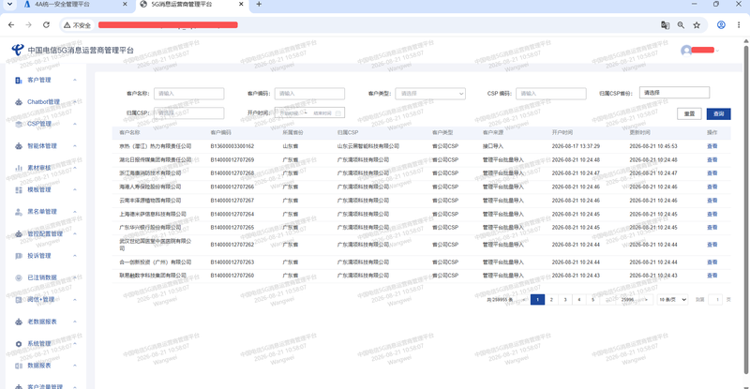The height and width of the screenshot is (389, 750).
Task: Open the Chrome profile icon
Action: coord(721,25)
